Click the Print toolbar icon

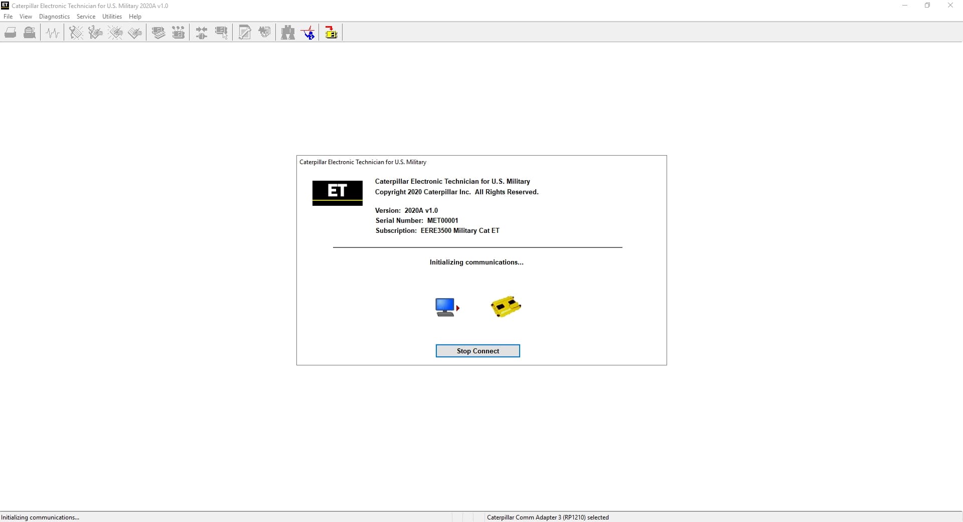11,33
